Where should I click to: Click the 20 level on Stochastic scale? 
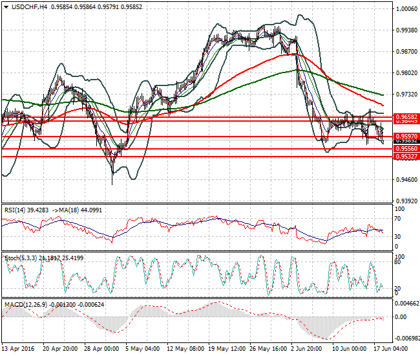[x=398, y=289]
